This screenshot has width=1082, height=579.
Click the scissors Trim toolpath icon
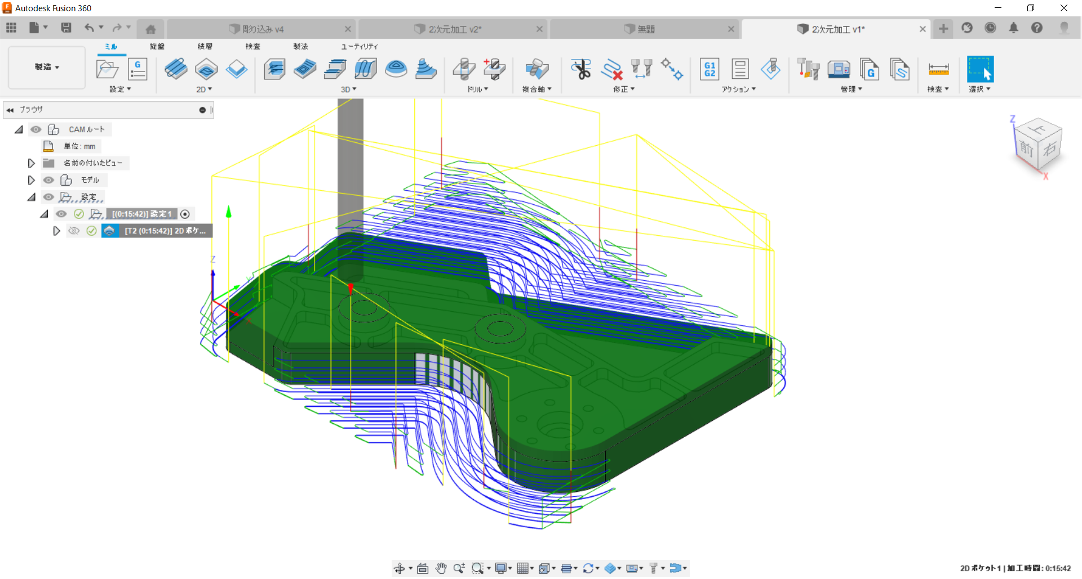(580, 69)
